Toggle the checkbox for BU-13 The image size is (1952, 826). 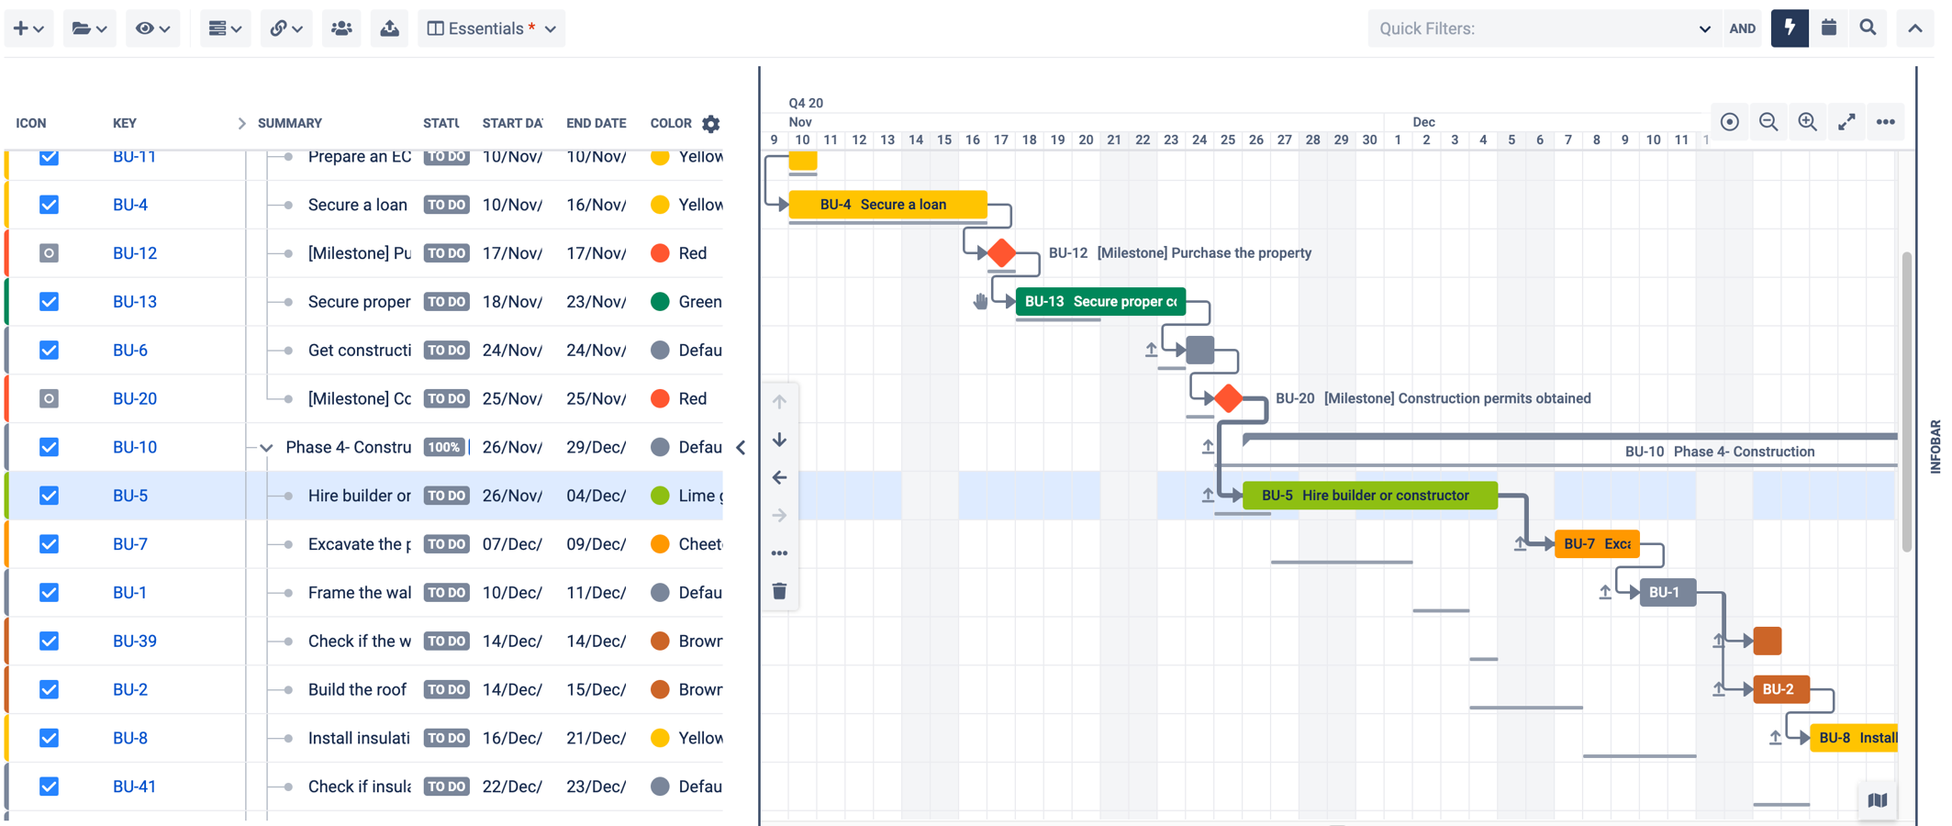pos(50,302)
